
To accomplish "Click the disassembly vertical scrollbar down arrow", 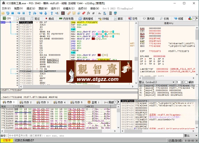I will [136, 83].
